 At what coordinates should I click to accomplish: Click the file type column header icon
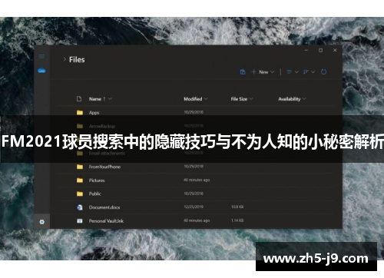[x=79, y=99]
